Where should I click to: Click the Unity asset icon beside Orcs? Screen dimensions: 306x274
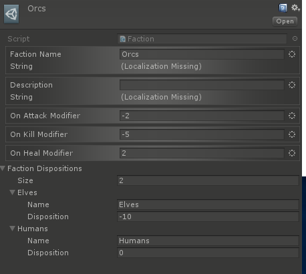pyautogui.click(x=11, y=14)
